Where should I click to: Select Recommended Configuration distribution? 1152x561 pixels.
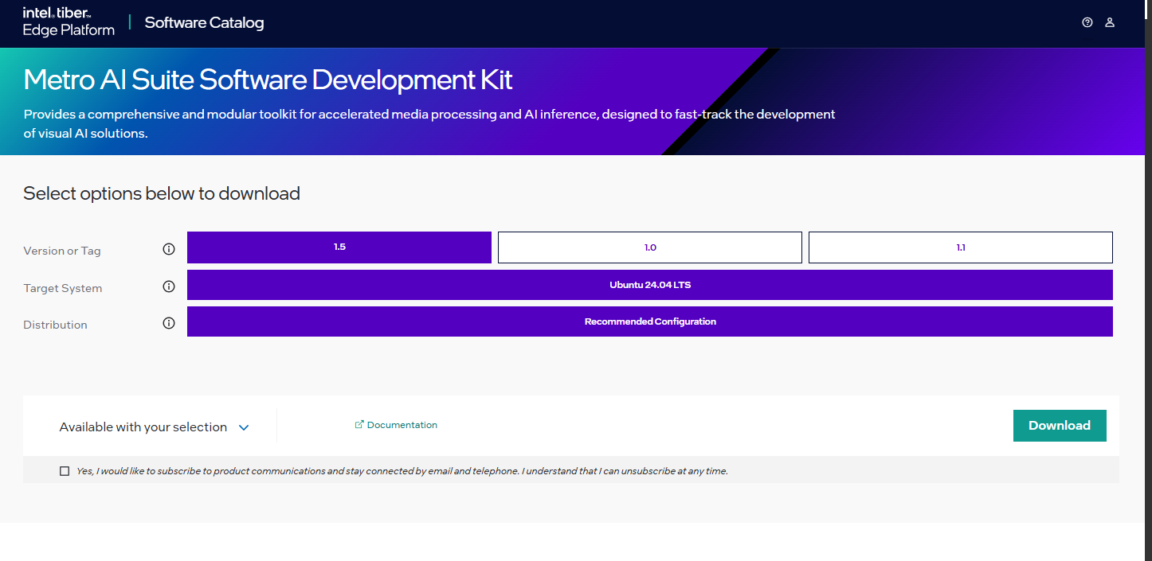coord(650,321)
